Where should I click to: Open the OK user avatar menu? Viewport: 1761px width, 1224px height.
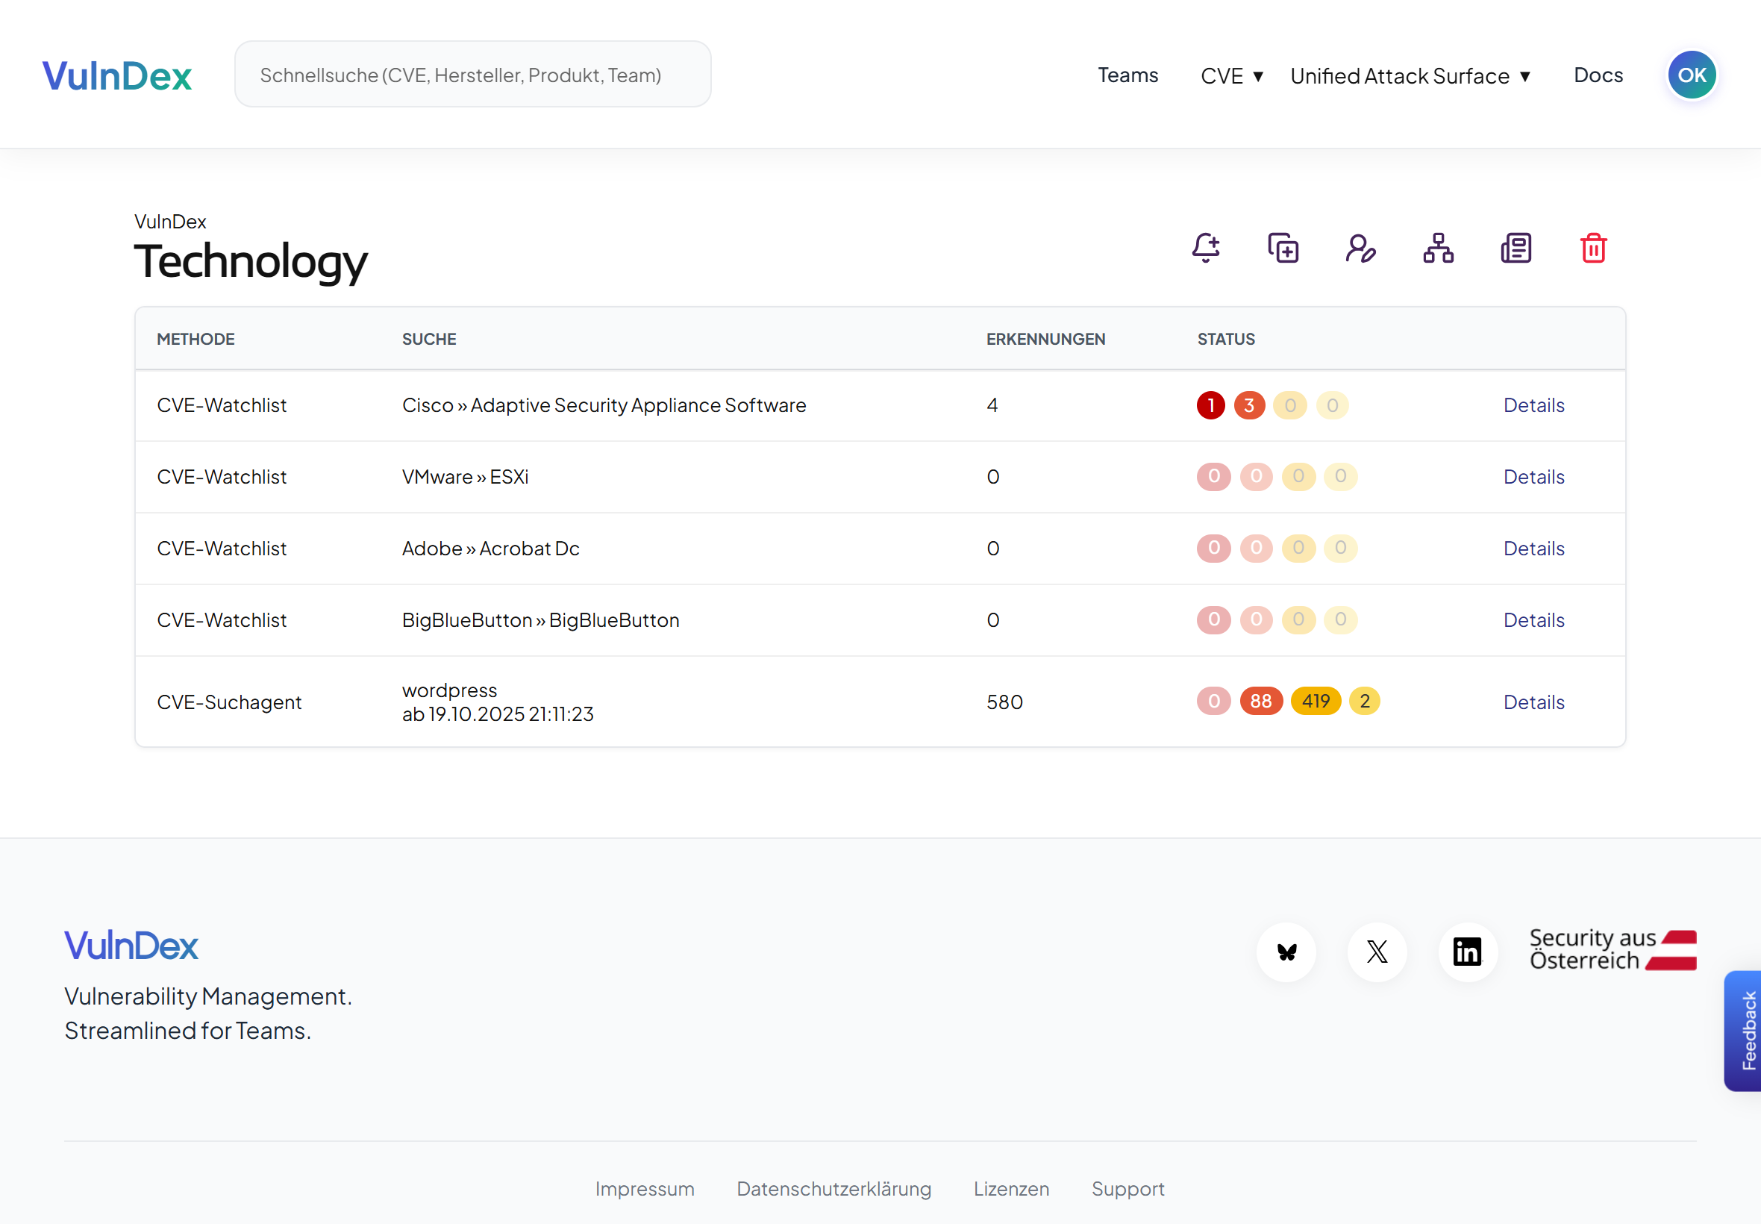point(1692,75)
